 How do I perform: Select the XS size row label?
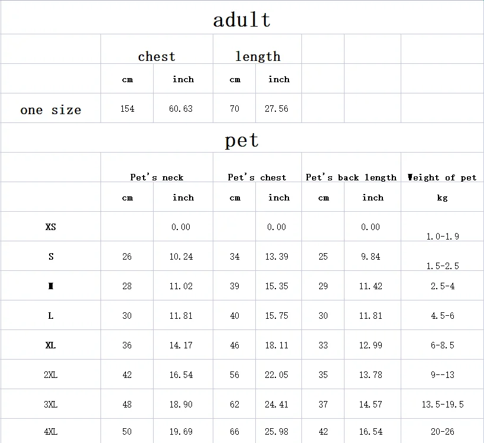tap(50, 227)
